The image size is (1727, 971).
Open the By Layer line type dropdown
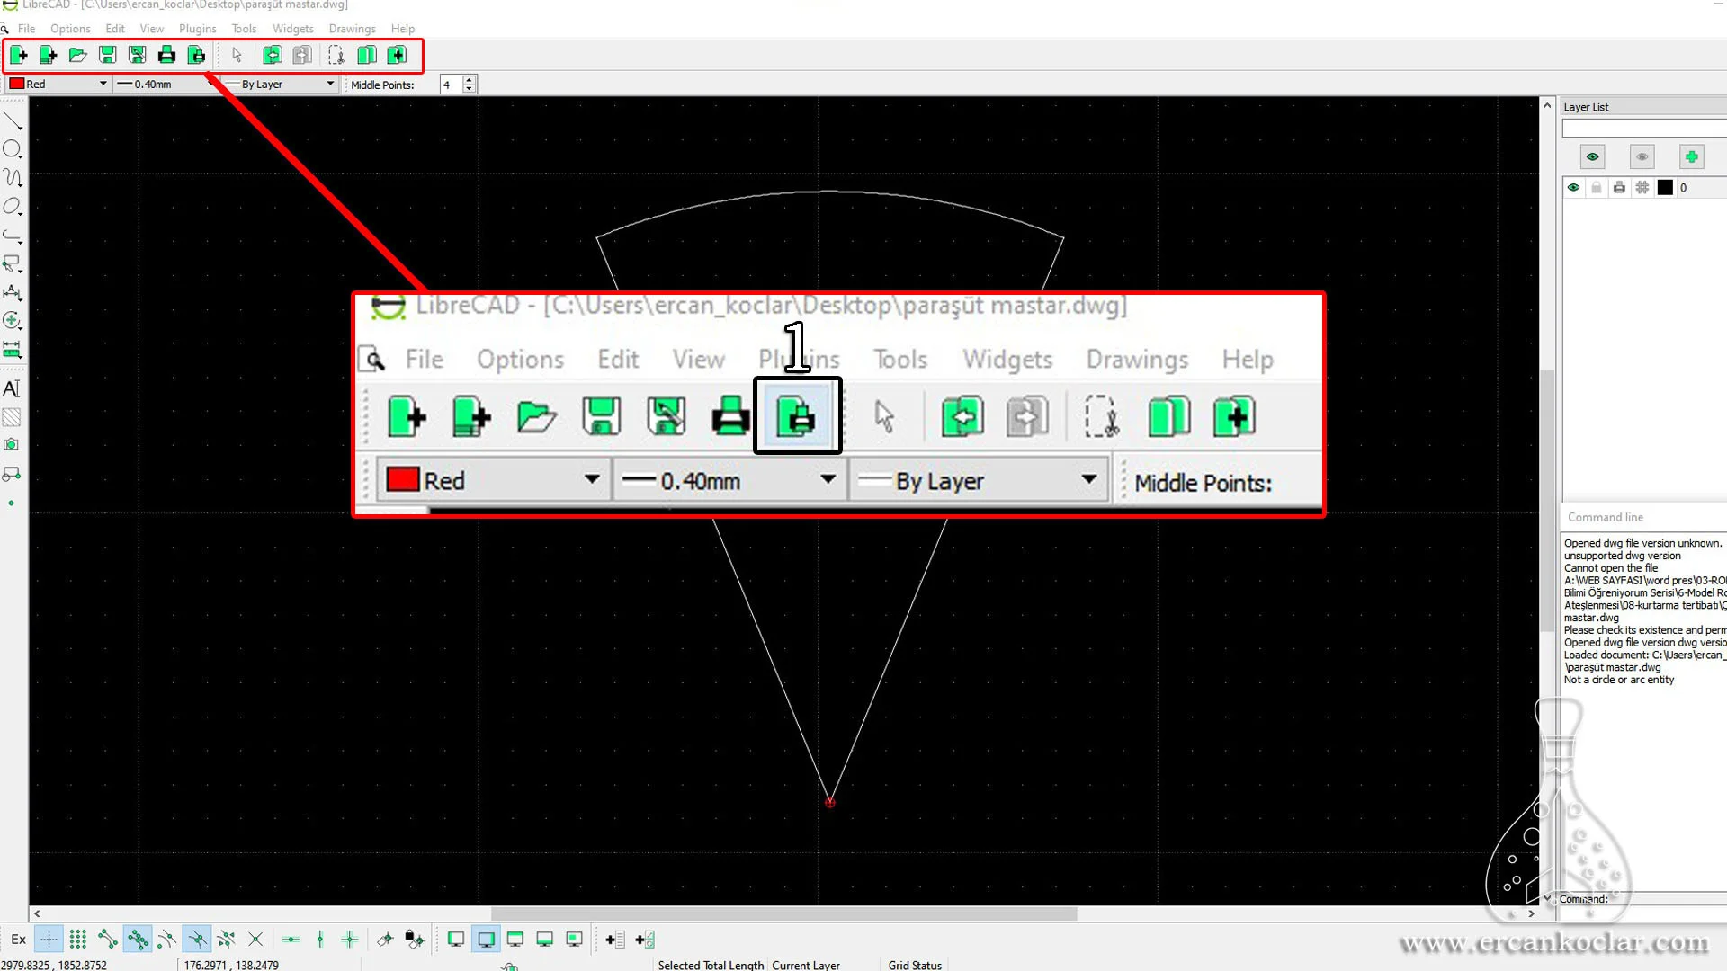pos(281,84)
